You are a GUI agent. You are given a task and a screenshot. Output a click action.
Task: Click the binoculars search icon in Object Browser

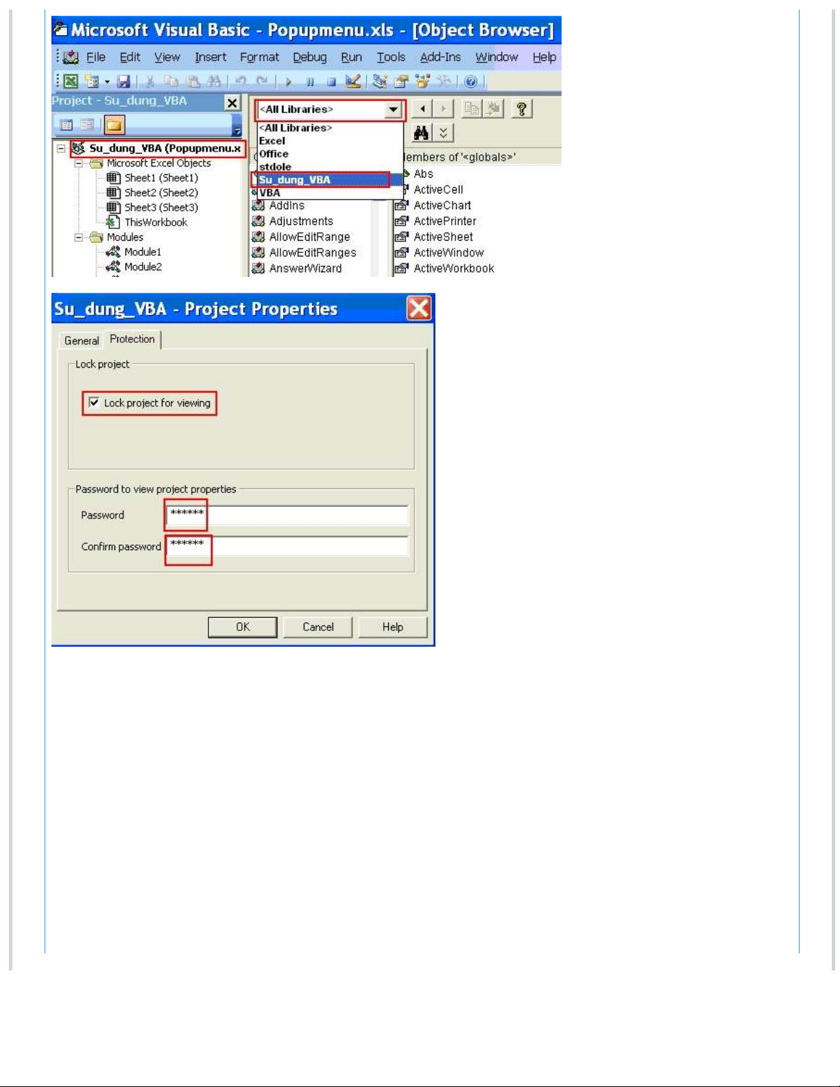coord(421,133)
